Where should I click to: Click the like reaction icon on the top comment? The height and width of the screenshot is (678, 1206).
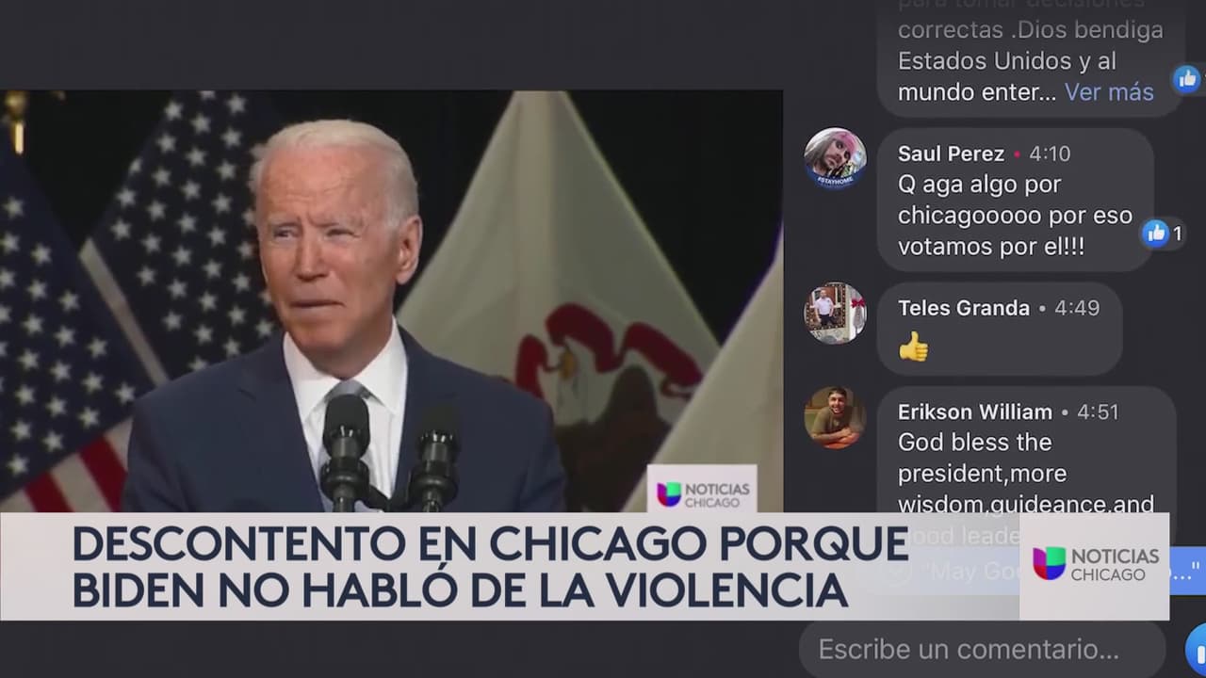(x=1187, y=79)
